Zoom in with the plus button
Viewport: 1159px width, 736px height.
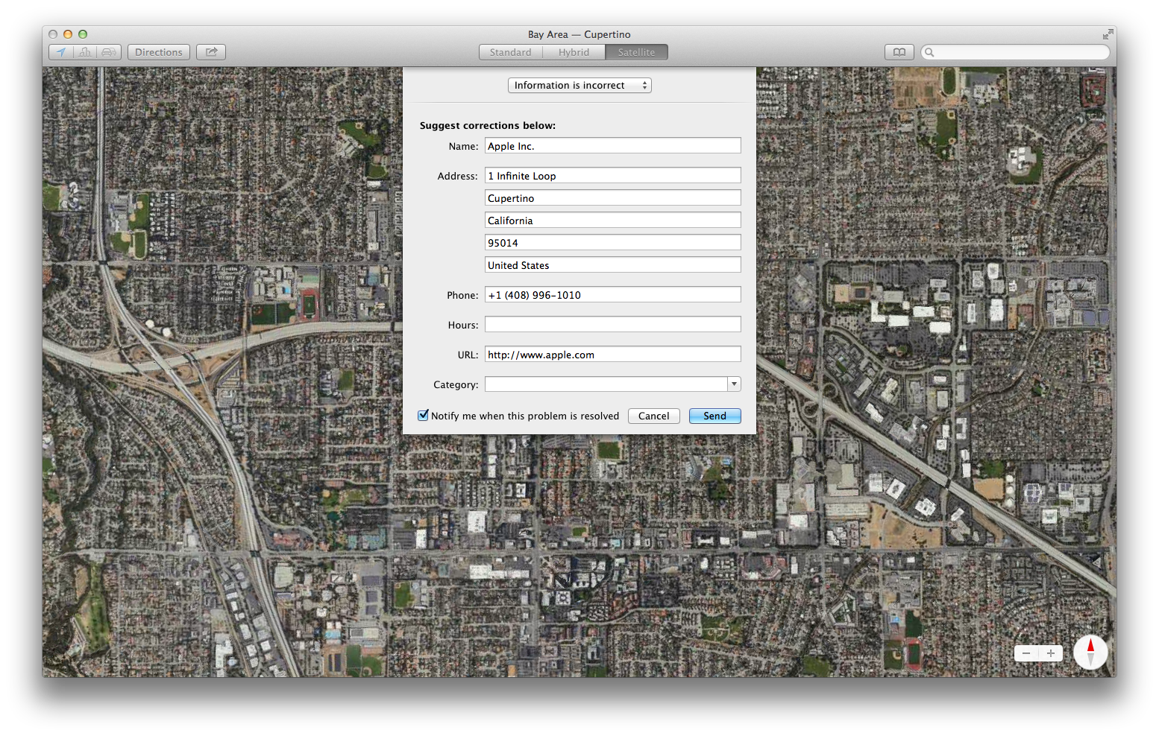tap(1051, 653)
